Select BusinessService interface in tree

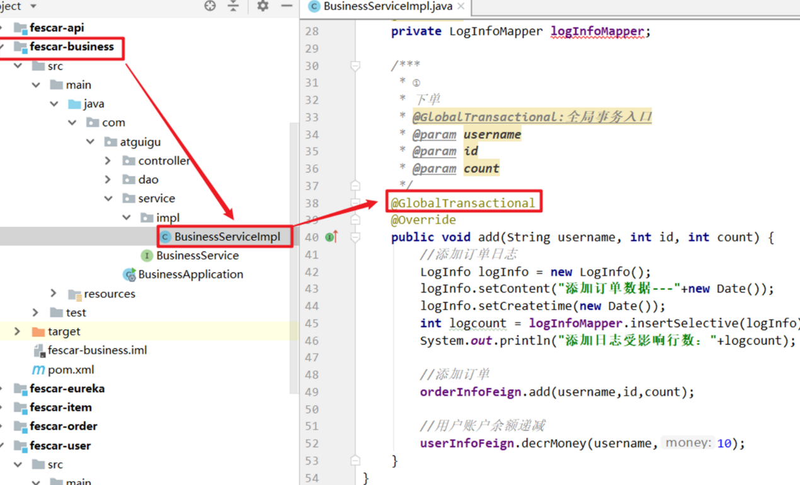pos(197,255)
